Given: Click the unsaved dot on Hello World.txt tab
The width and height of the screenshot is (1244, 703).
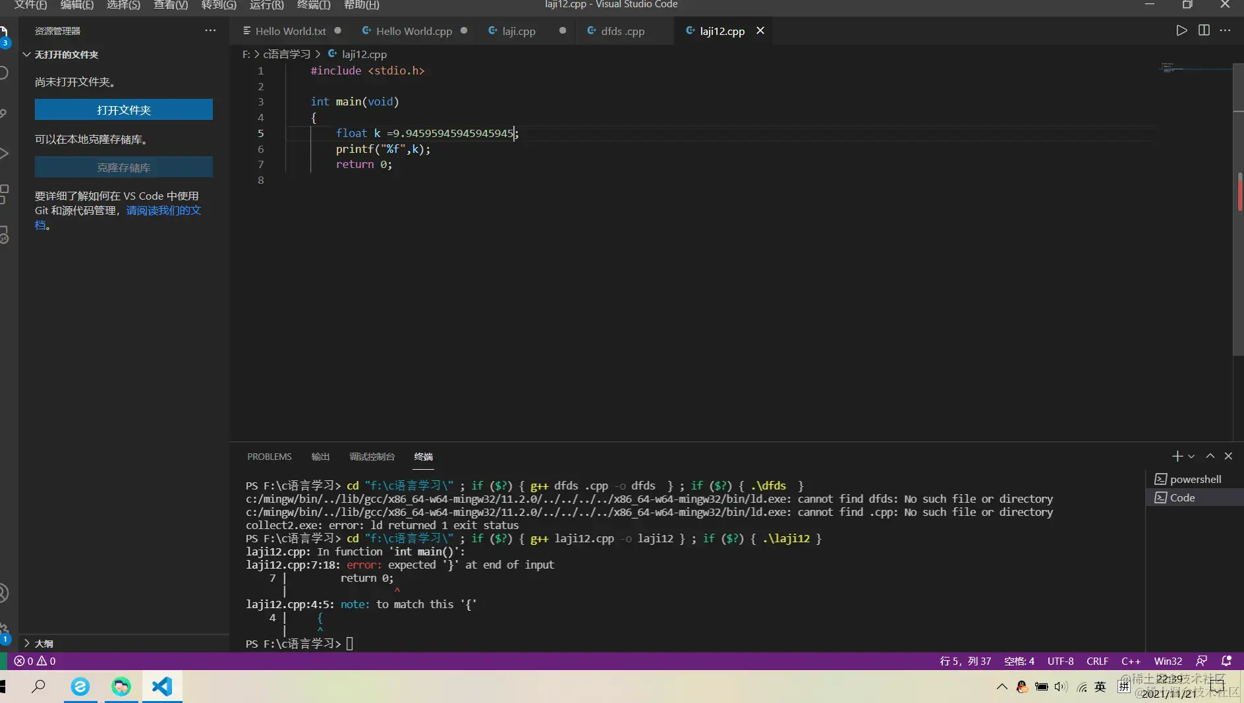Looking at the screenshot, I should pos(338,30).
